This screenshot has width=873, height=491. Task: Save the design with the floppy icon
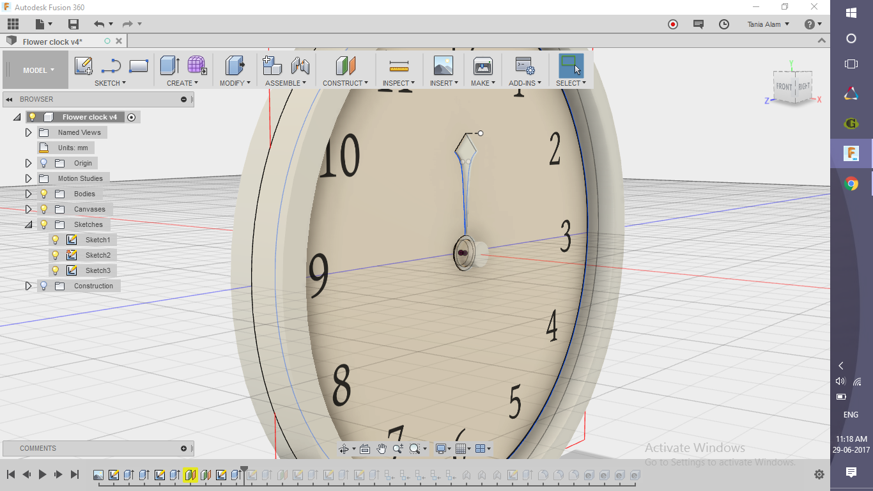[73, 24]
